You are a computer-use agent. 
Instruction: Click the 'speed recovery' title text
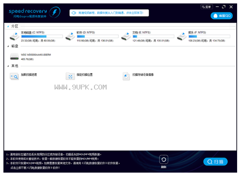click(x=28, y=11)
